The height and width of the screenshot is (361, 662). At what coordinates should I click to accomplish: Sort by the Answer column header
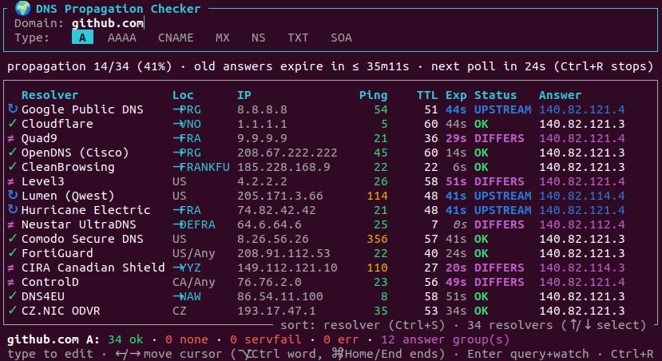click(x=560, y=95)
